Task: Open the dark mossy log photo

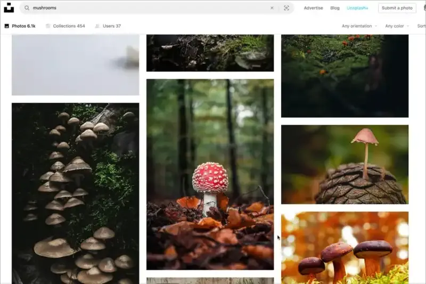Action: pos(210,53)
